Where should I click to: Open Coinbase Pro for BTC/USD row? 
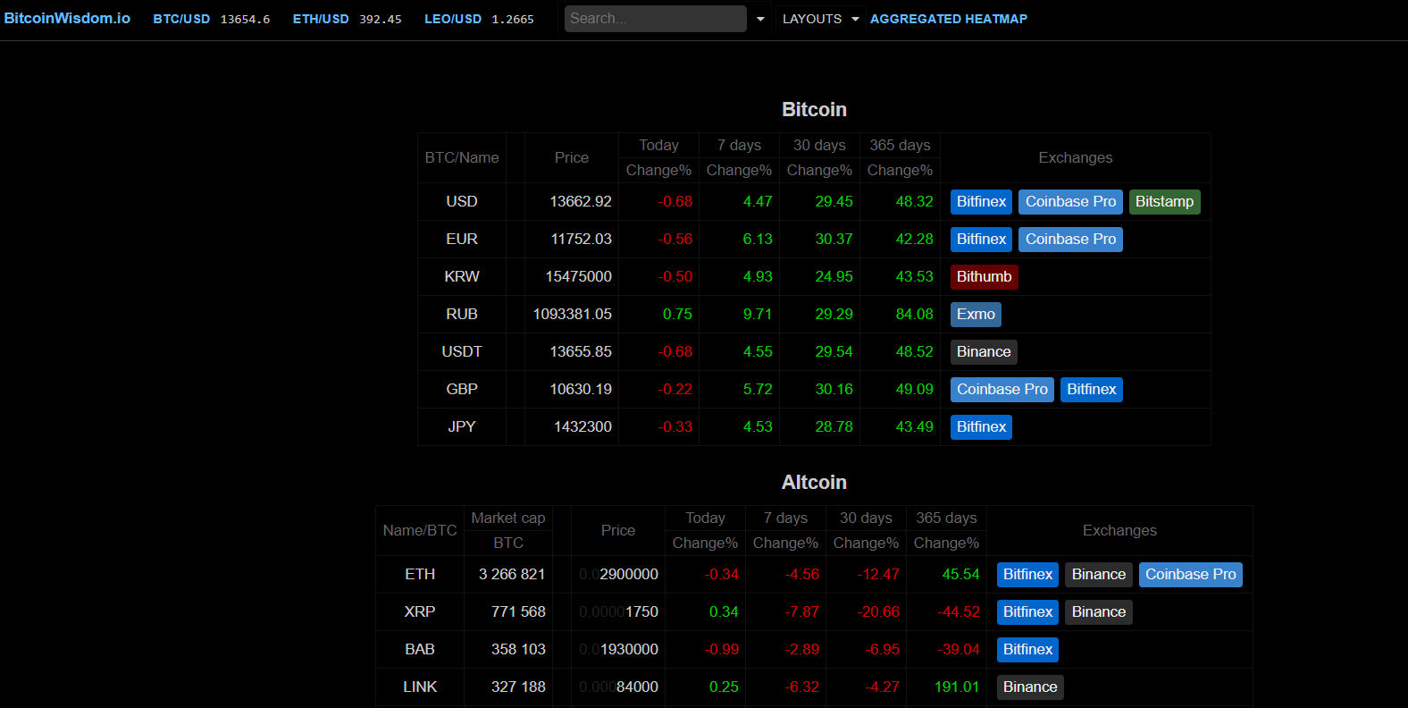1070,202
